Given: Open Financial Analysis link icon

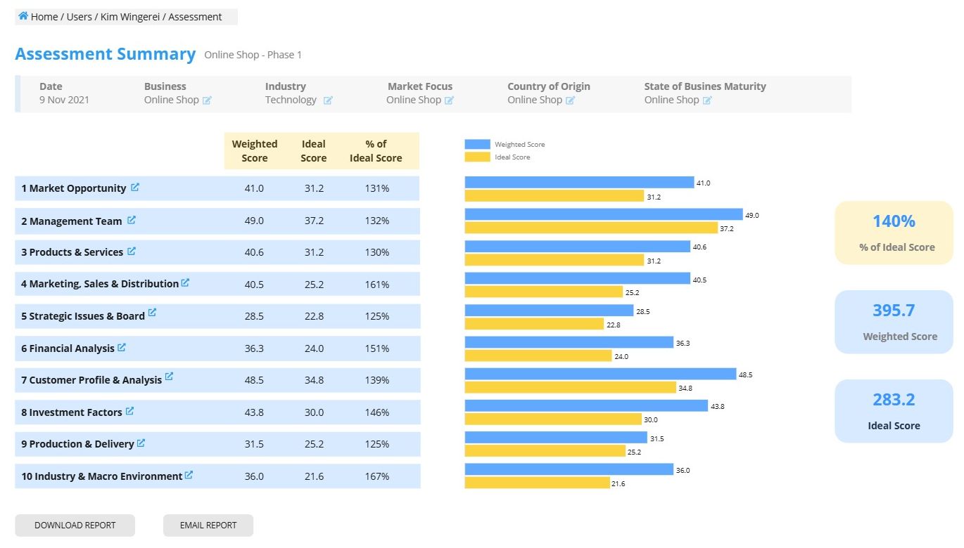Looking at the screenshot, I should [x=122, y=347].
